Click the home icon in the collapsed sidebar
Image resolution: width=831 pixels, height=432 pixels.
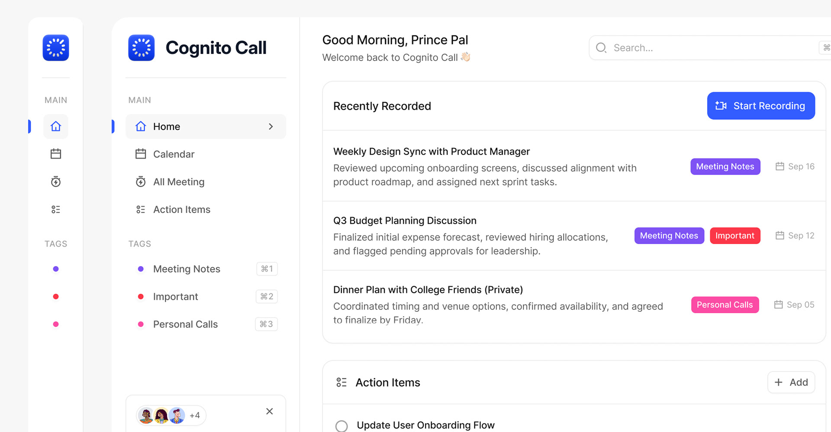click(x=56, y=127)
